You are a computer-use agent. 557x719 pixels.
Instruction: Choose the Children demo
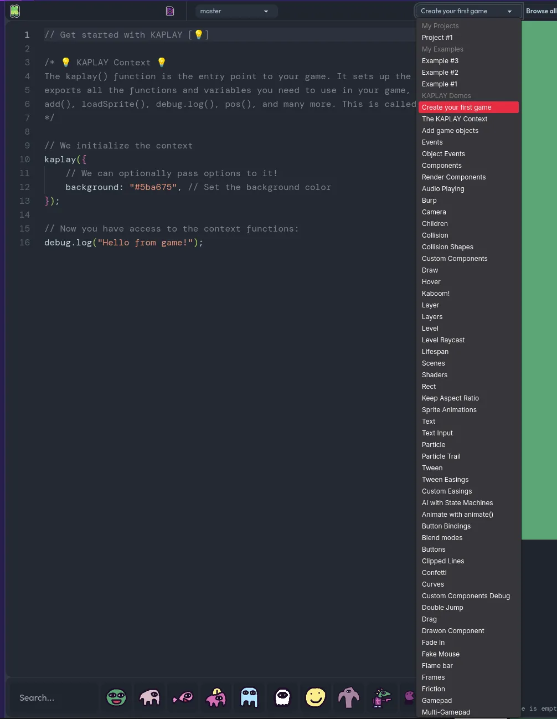(468, 224)
